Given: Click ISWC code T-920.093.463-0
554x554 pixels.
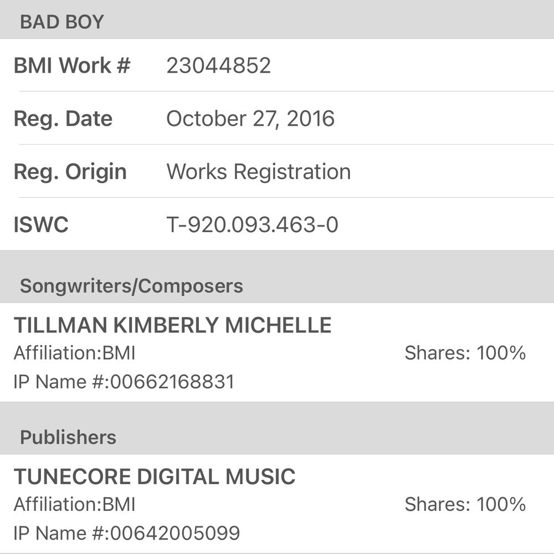Looking at the screenshot, I should pos(252,225).
